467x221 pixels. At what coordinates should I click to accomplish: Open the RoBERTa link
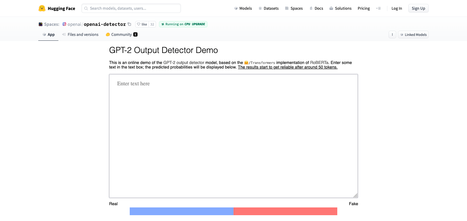(x=319, y=63)
